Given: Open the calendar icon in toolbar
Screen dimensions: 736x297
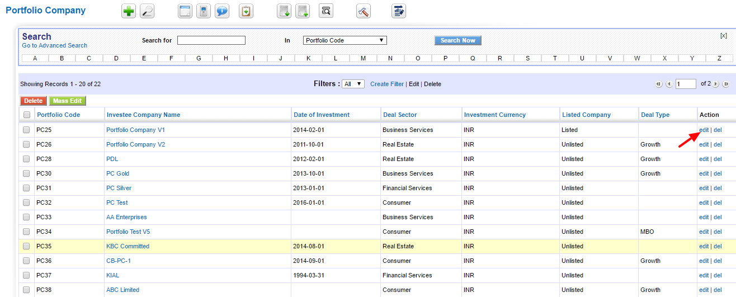Looking at the screenshot, I should point(185,11).
